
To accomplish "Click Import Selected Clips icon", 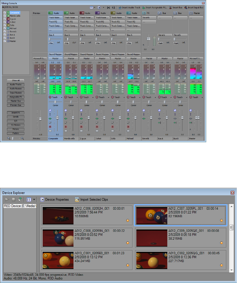I will tap(77, 200).
